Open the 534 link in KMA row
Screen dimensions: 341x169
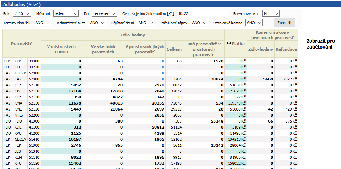[219, 103]
